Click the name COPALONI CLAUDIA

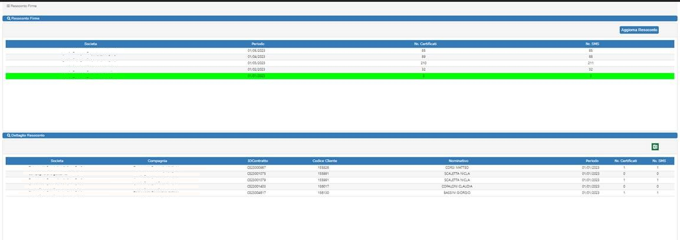coord(457,186)
